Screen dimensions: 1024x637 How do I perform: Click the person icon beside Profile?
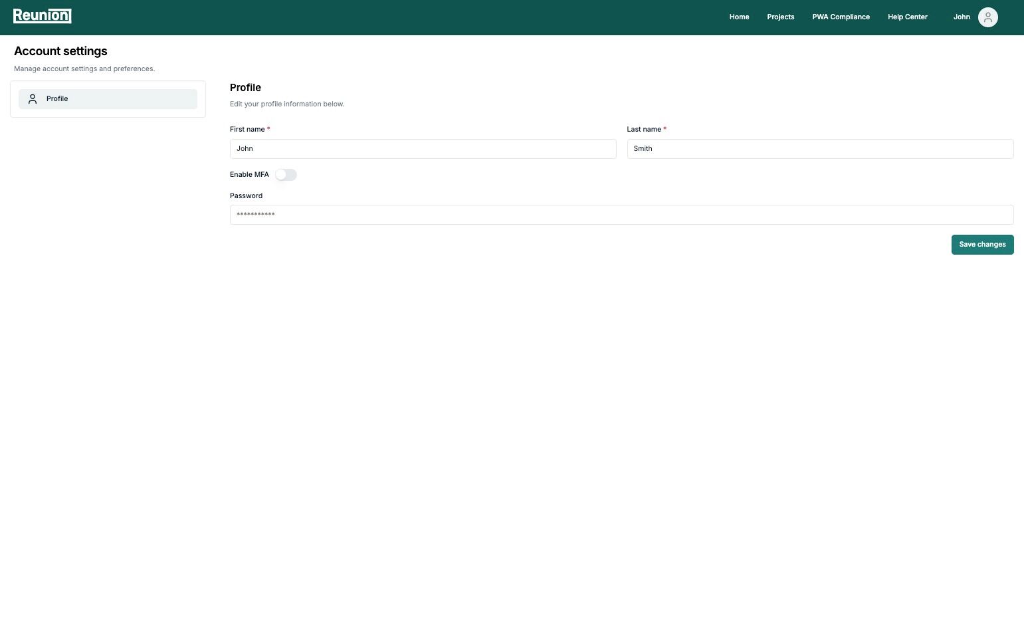33,99
